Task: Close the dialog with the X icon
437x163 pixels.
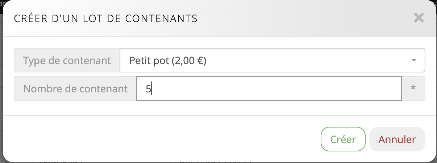Action: (x=419, y=18)
